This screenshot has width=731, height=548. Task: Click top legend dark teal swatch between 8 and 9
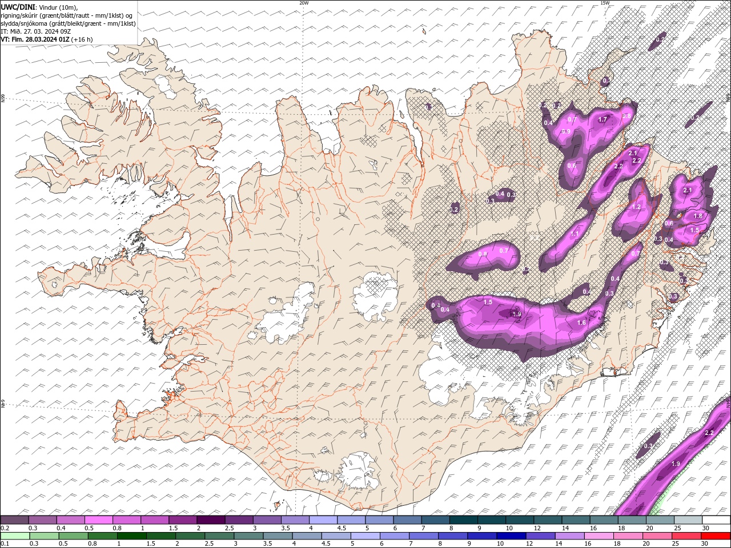[x=463, y=520]
